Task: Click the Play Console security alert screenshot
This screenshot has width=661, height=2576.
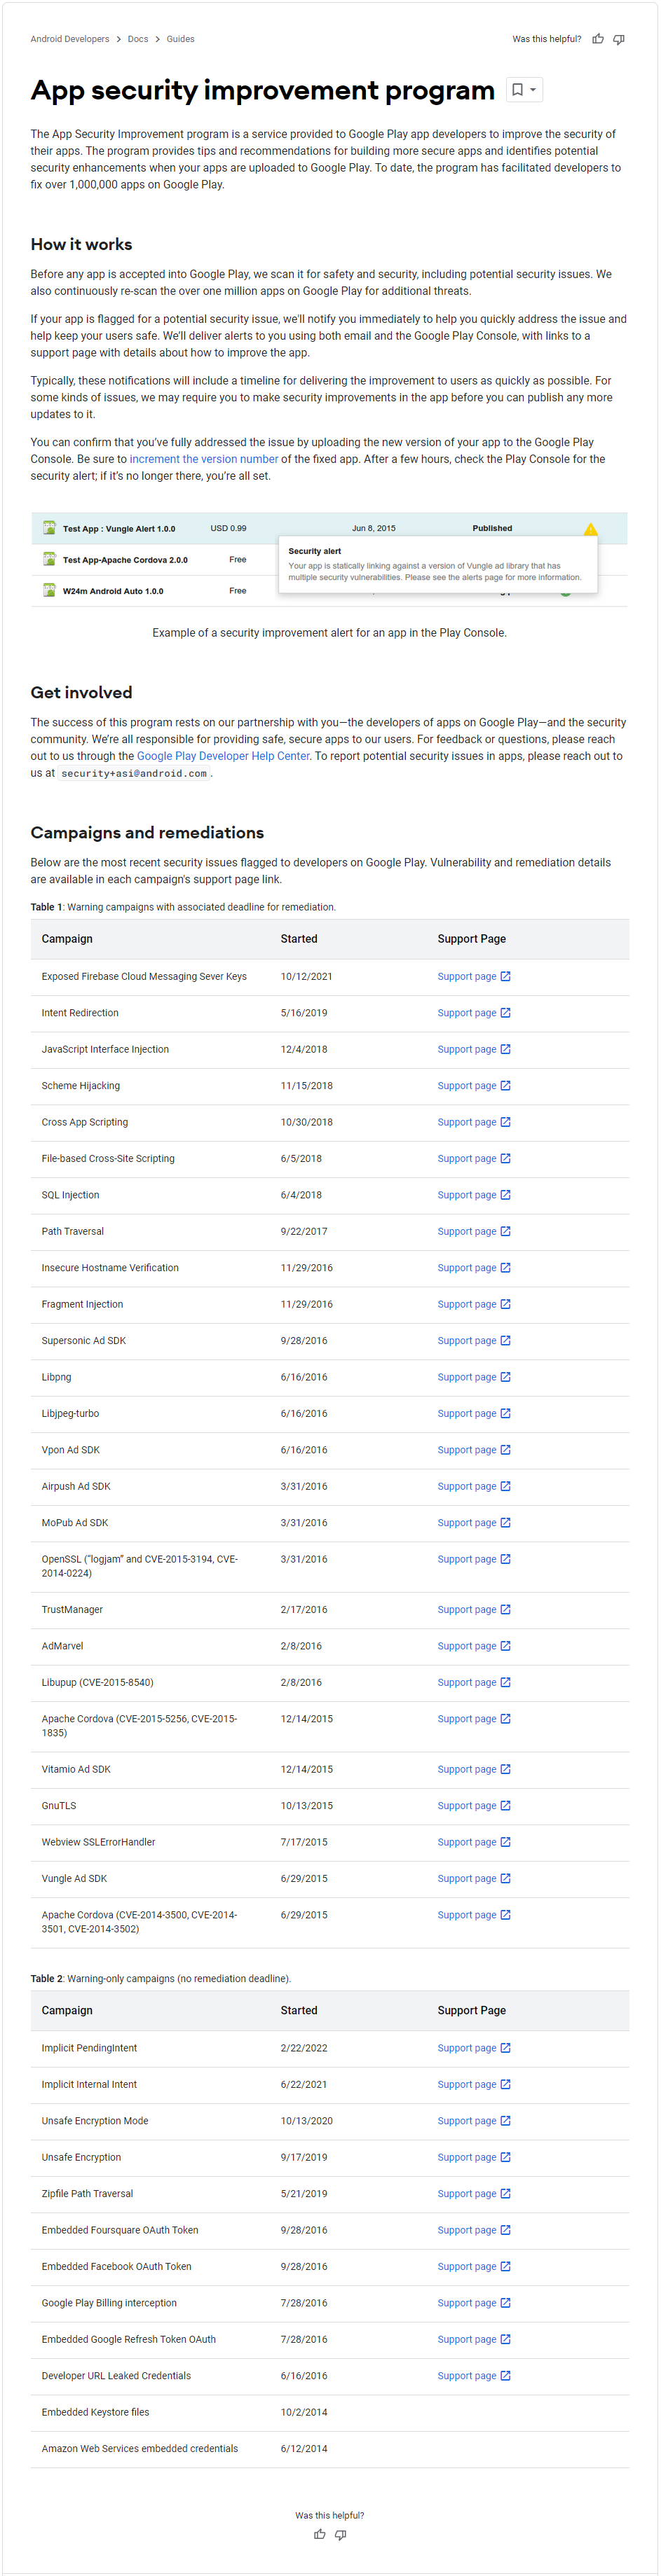Action: click(x=329, y=559)
